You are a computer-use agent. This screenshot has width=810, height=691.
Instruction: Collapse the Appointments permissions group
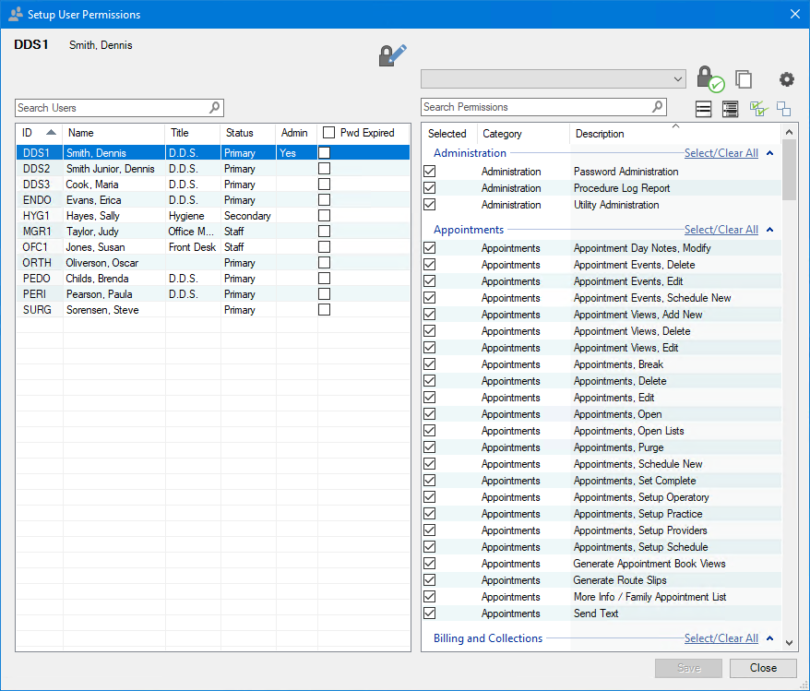pos(769,230)
